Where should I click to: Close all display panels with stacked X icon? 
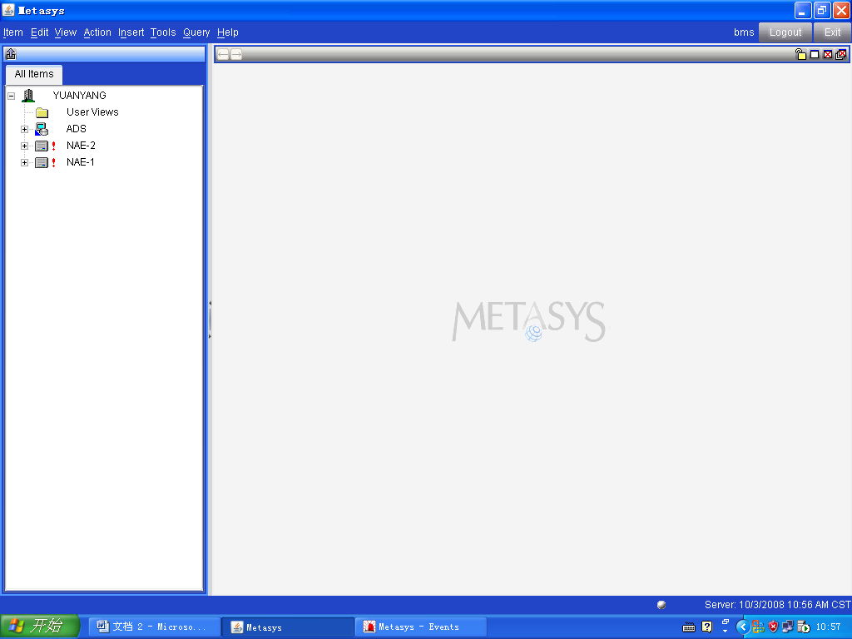[x=841, y=55]
